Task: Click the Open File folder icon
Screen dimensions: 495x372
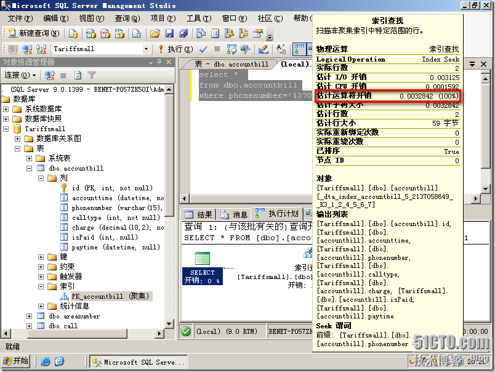Action: point(155,33)
